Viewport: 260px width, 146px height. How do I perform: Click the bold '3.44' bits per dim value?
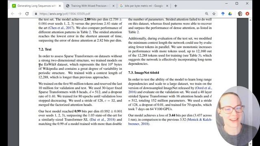[x=172, y=115]
